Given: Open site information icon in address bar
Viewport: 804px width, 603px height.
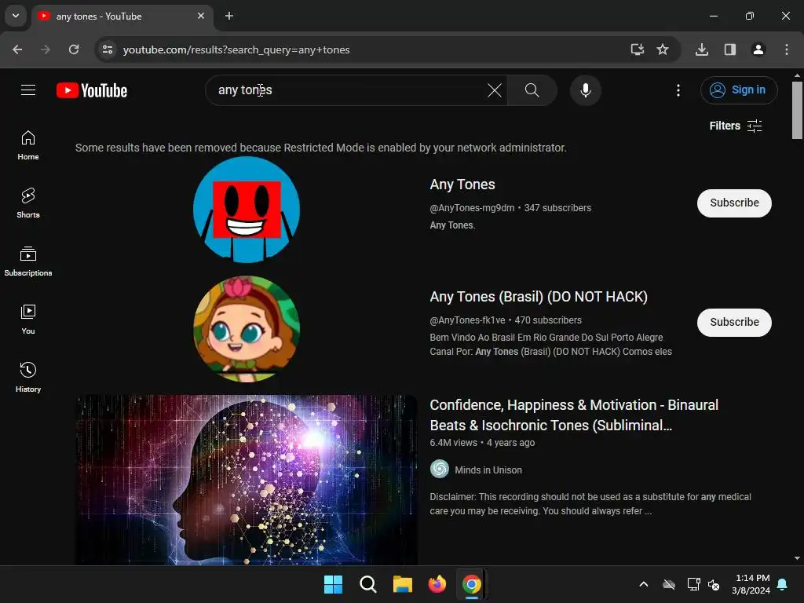Looking at the screenshot, I should tap(107, 49).
